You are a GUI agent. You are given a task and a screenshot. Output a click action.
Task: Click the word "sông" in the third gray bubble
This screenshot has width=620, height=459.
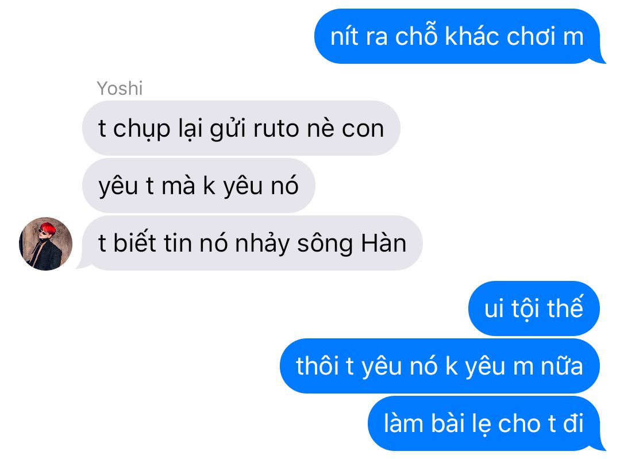pyautogui.click(x=325, y=244)
